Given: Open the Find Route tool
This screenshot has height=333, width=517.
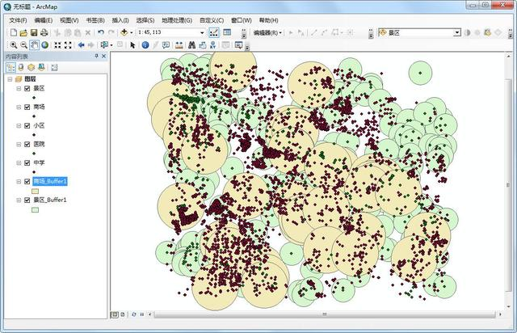Looking at the screenshot, I should [x=203, y=45].
